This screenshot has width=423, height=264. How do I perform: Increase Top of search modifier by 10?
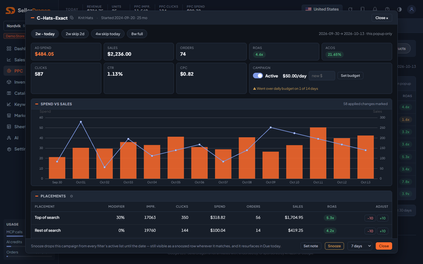tap(382, 218)
